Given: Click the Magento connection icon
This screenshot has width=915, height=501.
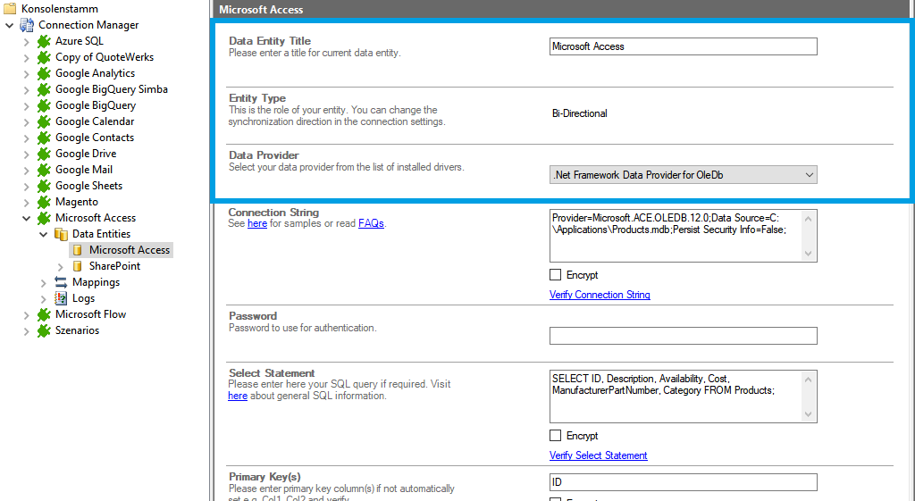Looking at the screenshot, I should pos(44,202).
